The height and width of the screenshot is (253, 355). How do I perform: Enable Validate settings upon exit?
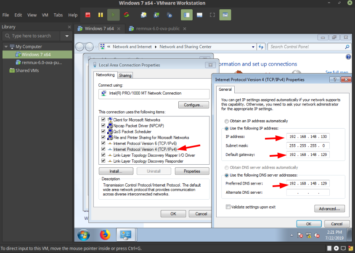(x=228, y=207)
